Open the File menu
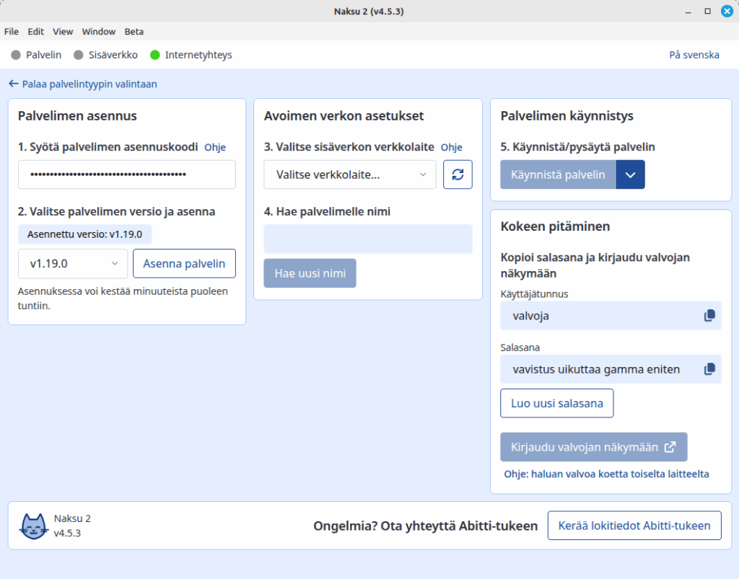Viewport: 739px width, 579px height. (11, 31)
